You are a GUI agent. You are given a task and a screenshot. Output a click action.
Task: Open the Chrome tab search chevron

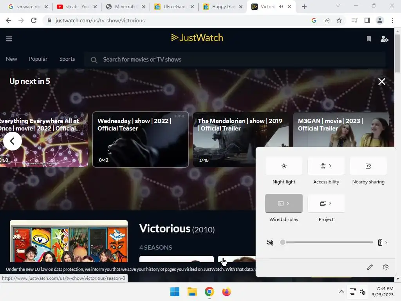click(338, 5)
